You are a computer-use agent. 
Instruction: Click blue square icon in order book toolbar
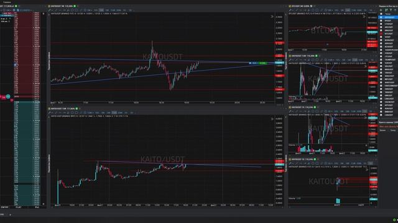pyautogui.click(x=18, y=10)
